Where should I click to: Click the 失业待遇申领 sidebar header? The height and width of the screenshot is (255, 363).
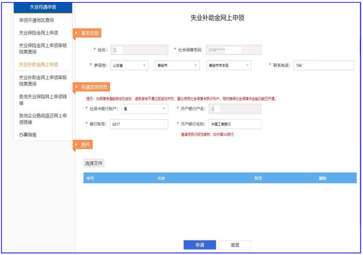(x=43, y=8)
